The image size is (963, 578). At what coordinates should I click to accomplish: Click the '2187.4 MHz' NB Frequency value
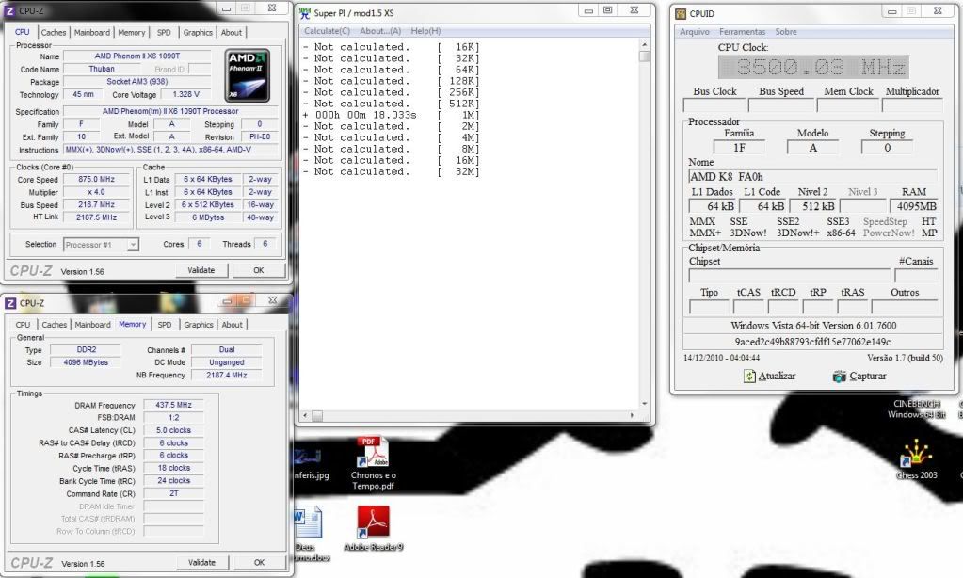[227, 376]
